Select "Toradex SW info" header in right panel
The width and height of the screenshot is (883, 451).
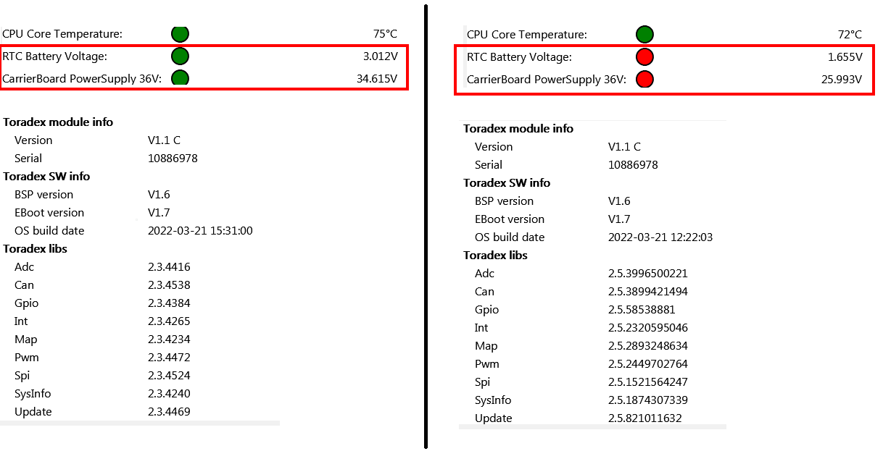[507, 183]
